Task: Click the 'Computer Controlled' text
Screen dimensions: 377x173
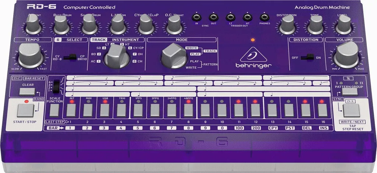Action: pyautogui.click(x=89, y=7)
